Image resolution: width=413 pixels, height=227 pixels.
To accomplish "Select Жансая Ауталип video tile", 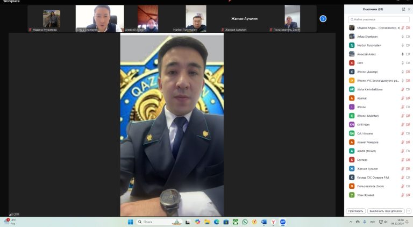I will [x=244, y=19].
